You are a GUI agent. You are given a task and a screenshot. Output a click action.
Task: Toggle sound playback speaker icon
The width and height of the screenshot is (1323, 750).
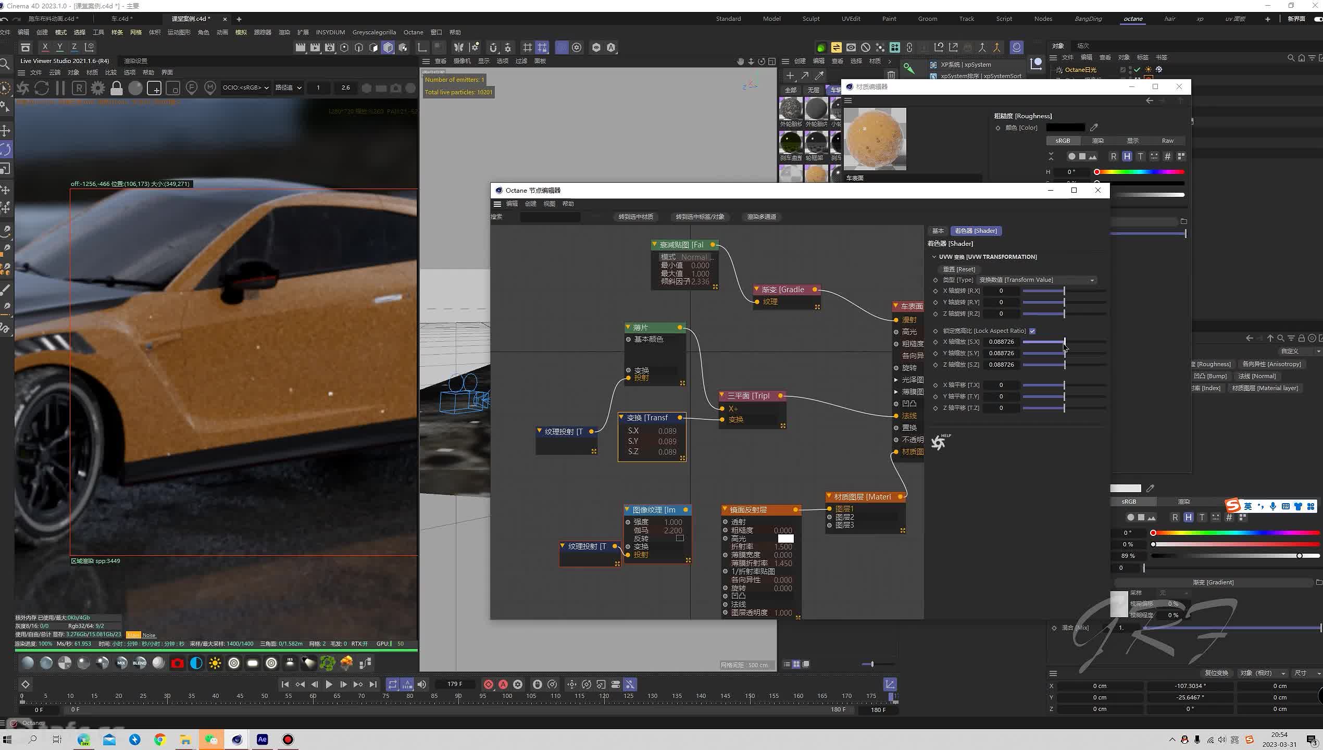coord(422,684)
